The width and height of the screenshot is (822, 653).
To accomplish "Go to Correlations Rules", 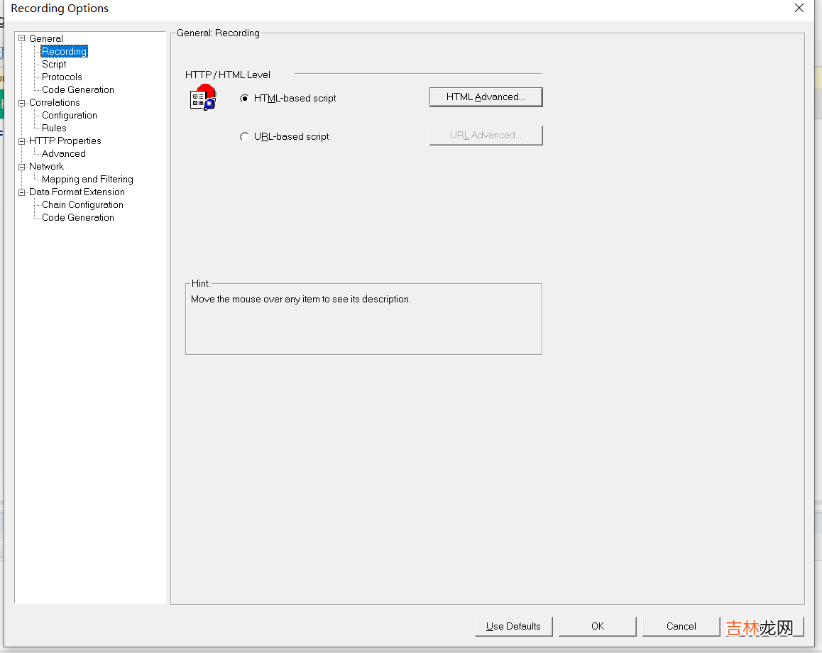I will point(54,128).
